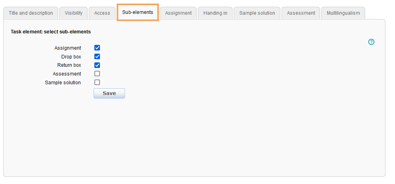Go to the Assessment tab
395x184 pixels.
coord(301,13)
